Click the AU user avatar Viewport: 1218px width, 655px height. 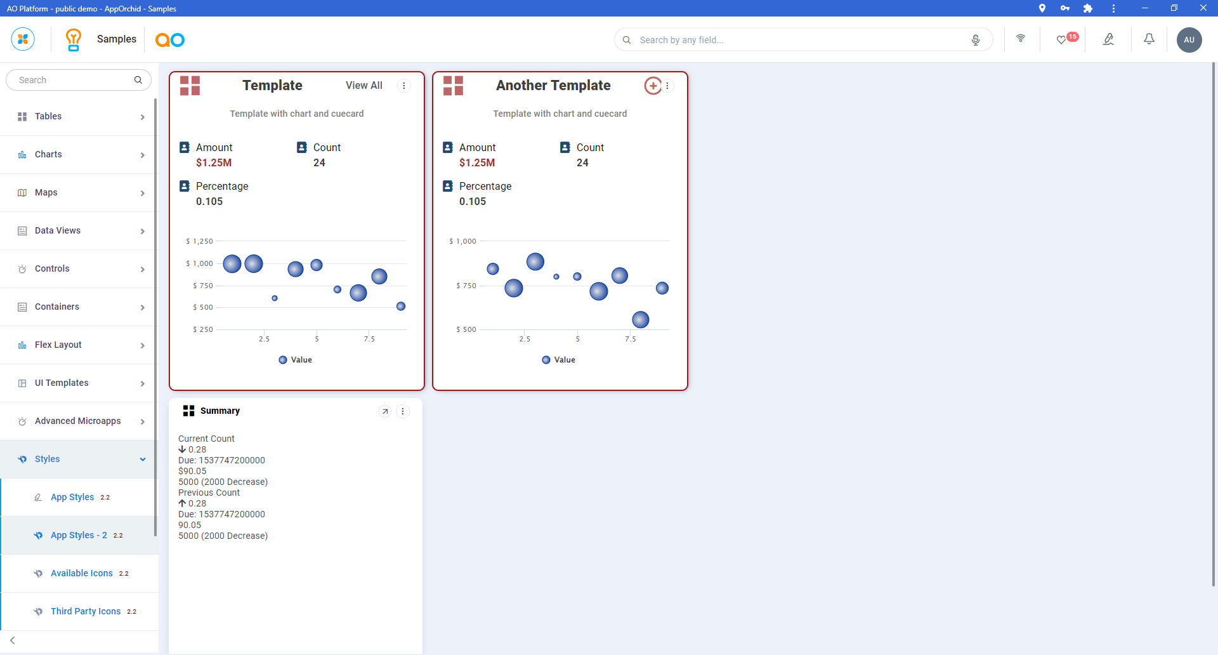(x=1189, y=39)
